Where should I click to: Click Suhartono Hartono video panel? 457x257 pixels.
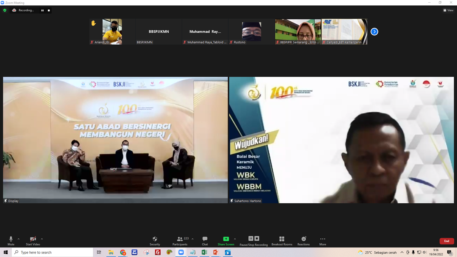click(342, 140)
